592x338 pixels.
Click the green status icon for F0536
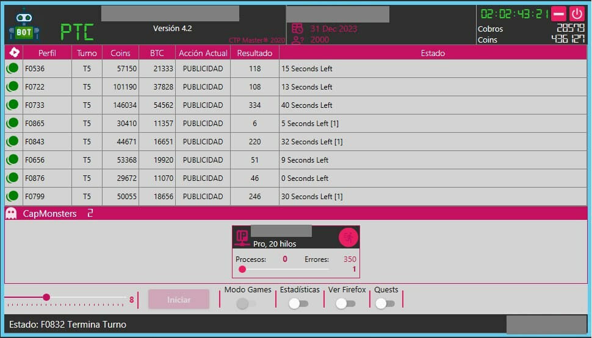[x=12, y=69]
